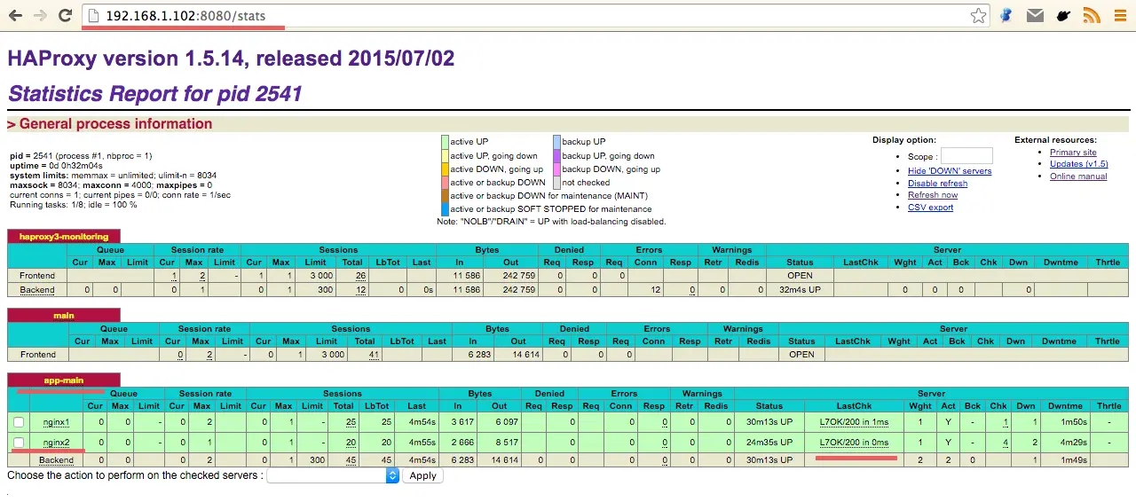The width and height of the screenshot is (1136, 502).
Task: Click the '32m4s UP' status cell
Action: tap(800, 289)
